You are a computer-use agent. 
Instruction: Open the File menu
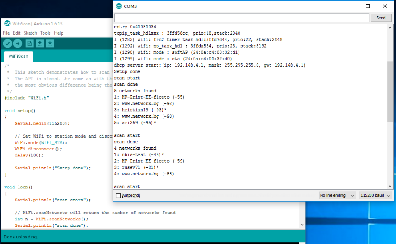coord(6,33)
